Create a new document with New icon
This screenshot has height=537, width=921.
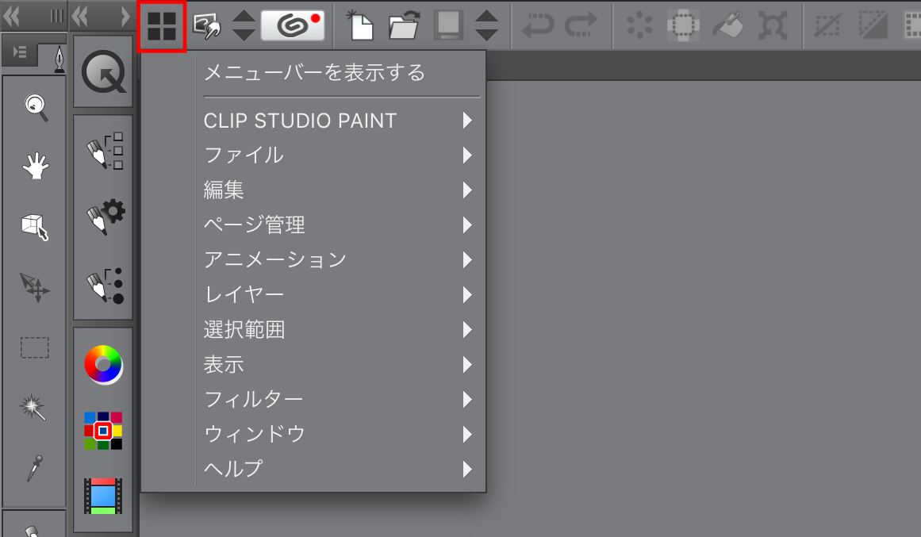click(x=362, y=26)
